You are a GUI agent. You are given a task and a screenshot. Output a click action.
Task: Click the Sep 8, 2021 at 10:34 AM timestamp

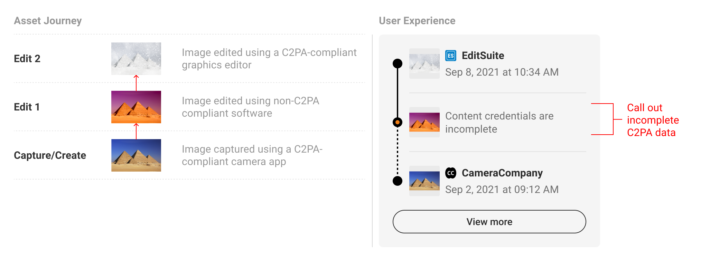[502, 72]
